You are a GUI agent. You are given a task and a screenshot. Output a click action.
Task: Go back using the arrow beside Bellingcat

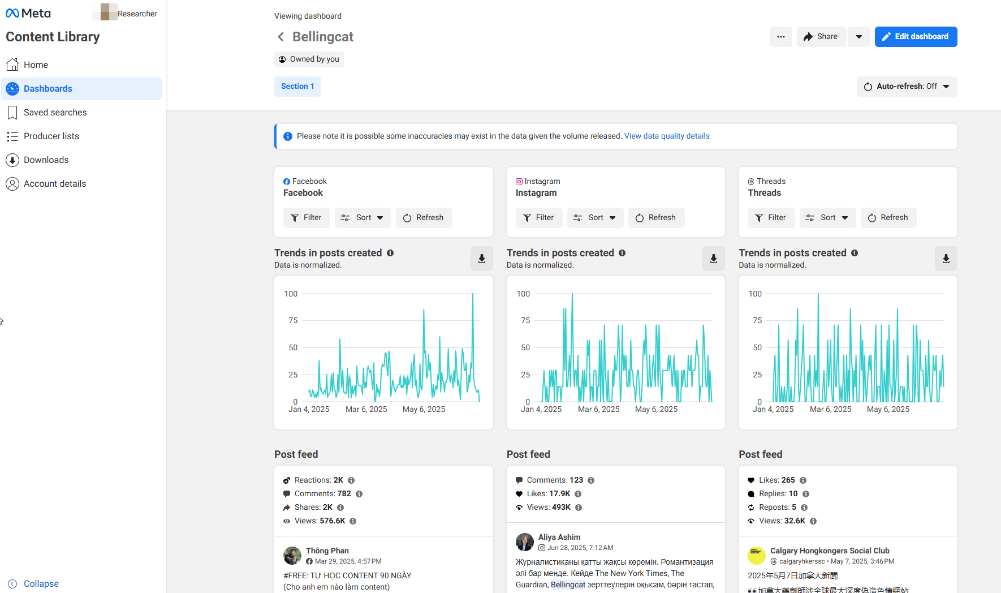281,37
